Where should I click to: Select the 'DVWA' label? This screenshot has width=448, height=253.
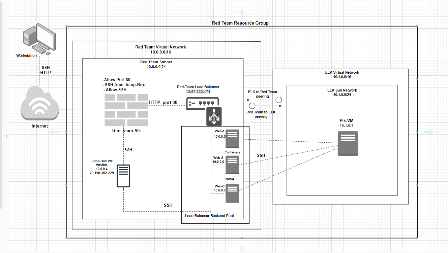coord(229,179)
